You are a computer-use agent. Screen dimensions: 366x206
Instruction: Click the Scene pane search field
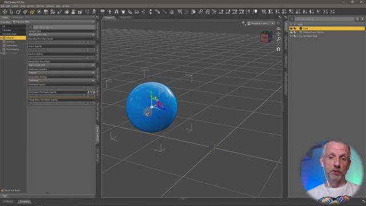324,19
